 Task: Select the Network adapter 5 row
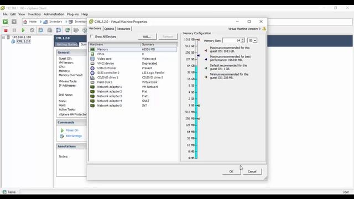(x=133, y=106)
